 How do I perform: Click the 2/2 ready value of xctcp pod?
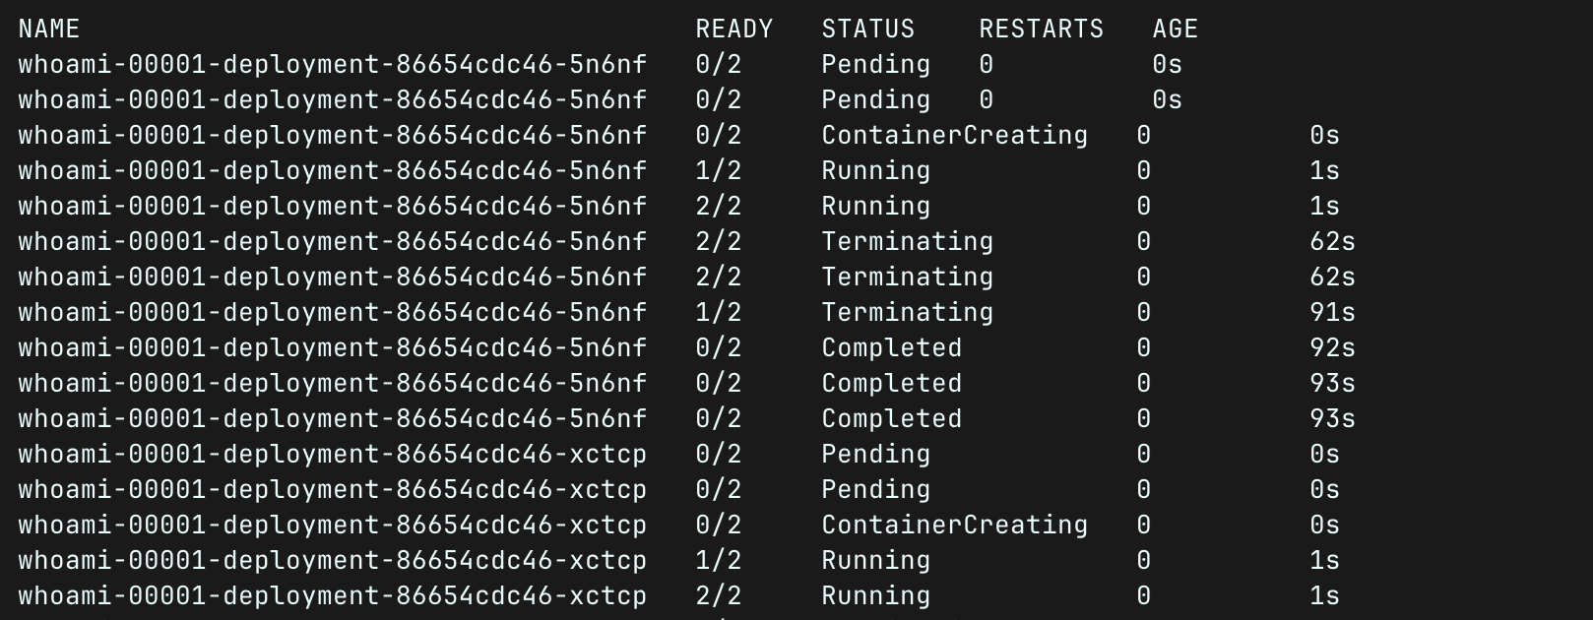click(718, 596)
